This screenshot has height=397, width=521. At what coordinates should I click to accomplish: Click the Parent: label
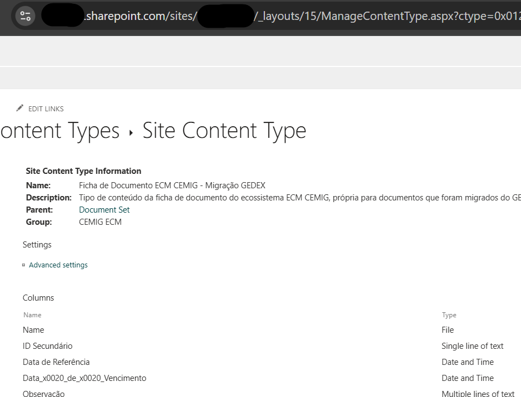point(39,210)
